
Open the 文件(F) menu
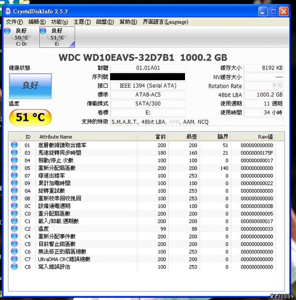(x=15, y=22)
